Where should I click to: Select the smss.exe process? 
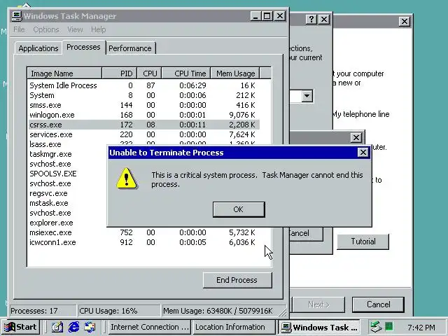144,105
